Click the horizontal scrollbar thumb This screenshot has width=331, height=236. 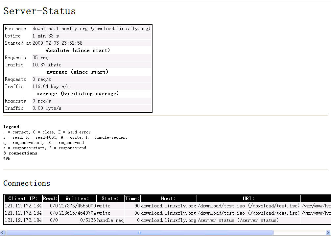[139, 233]
